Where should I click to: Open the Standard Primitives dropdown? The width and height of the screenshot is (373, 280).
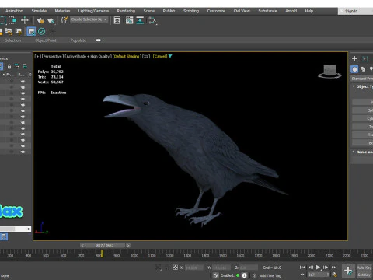pyautogui.click(x=362, y=79)
